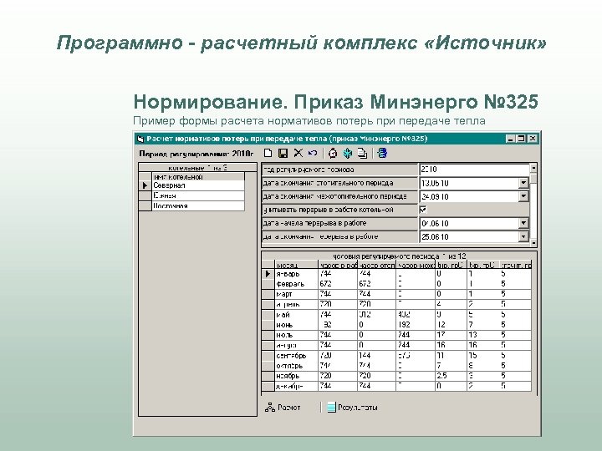This screenshot has height=451, width=602.
Task: Select the Северная boiler row
Action: pos(198,185)
